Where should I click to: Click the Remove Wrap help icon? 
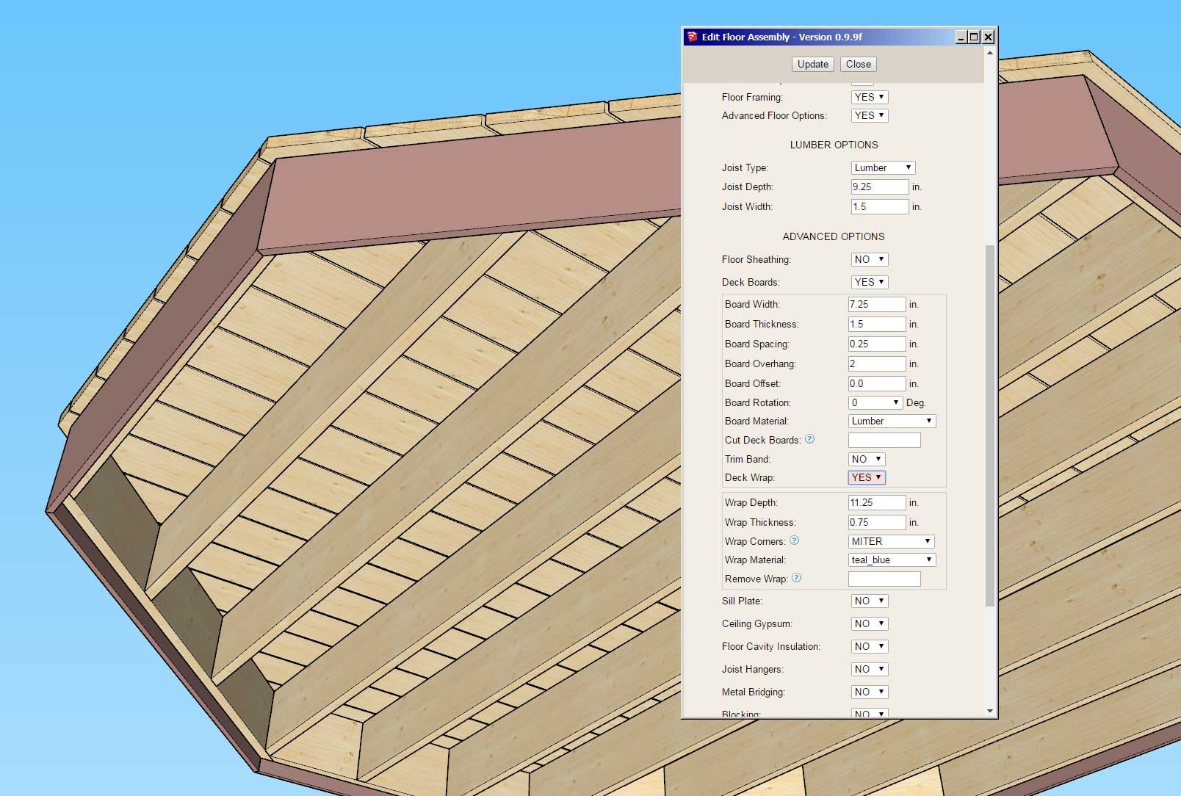[x=797, y=578]
